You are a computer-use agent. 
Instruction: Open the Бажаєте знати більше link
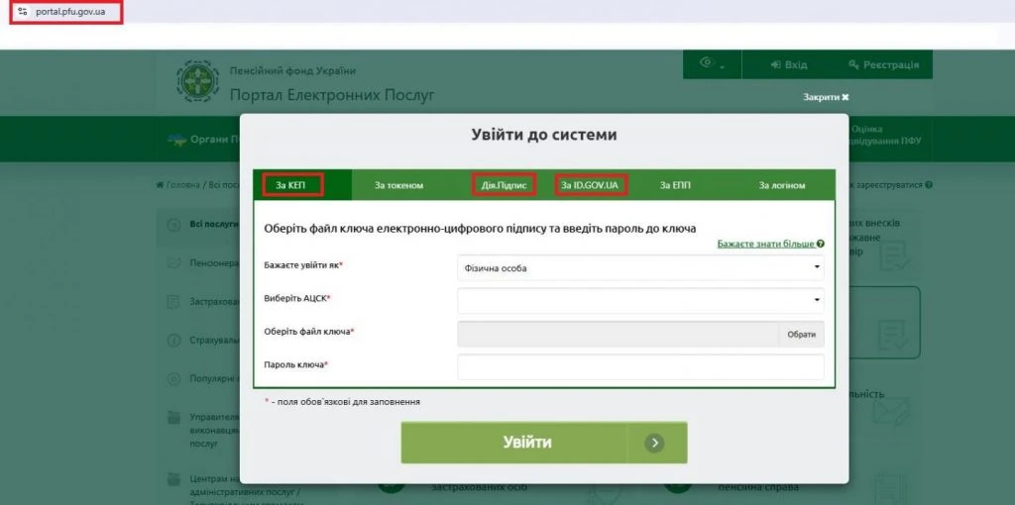pyautogui.click(x=766, y=244)
